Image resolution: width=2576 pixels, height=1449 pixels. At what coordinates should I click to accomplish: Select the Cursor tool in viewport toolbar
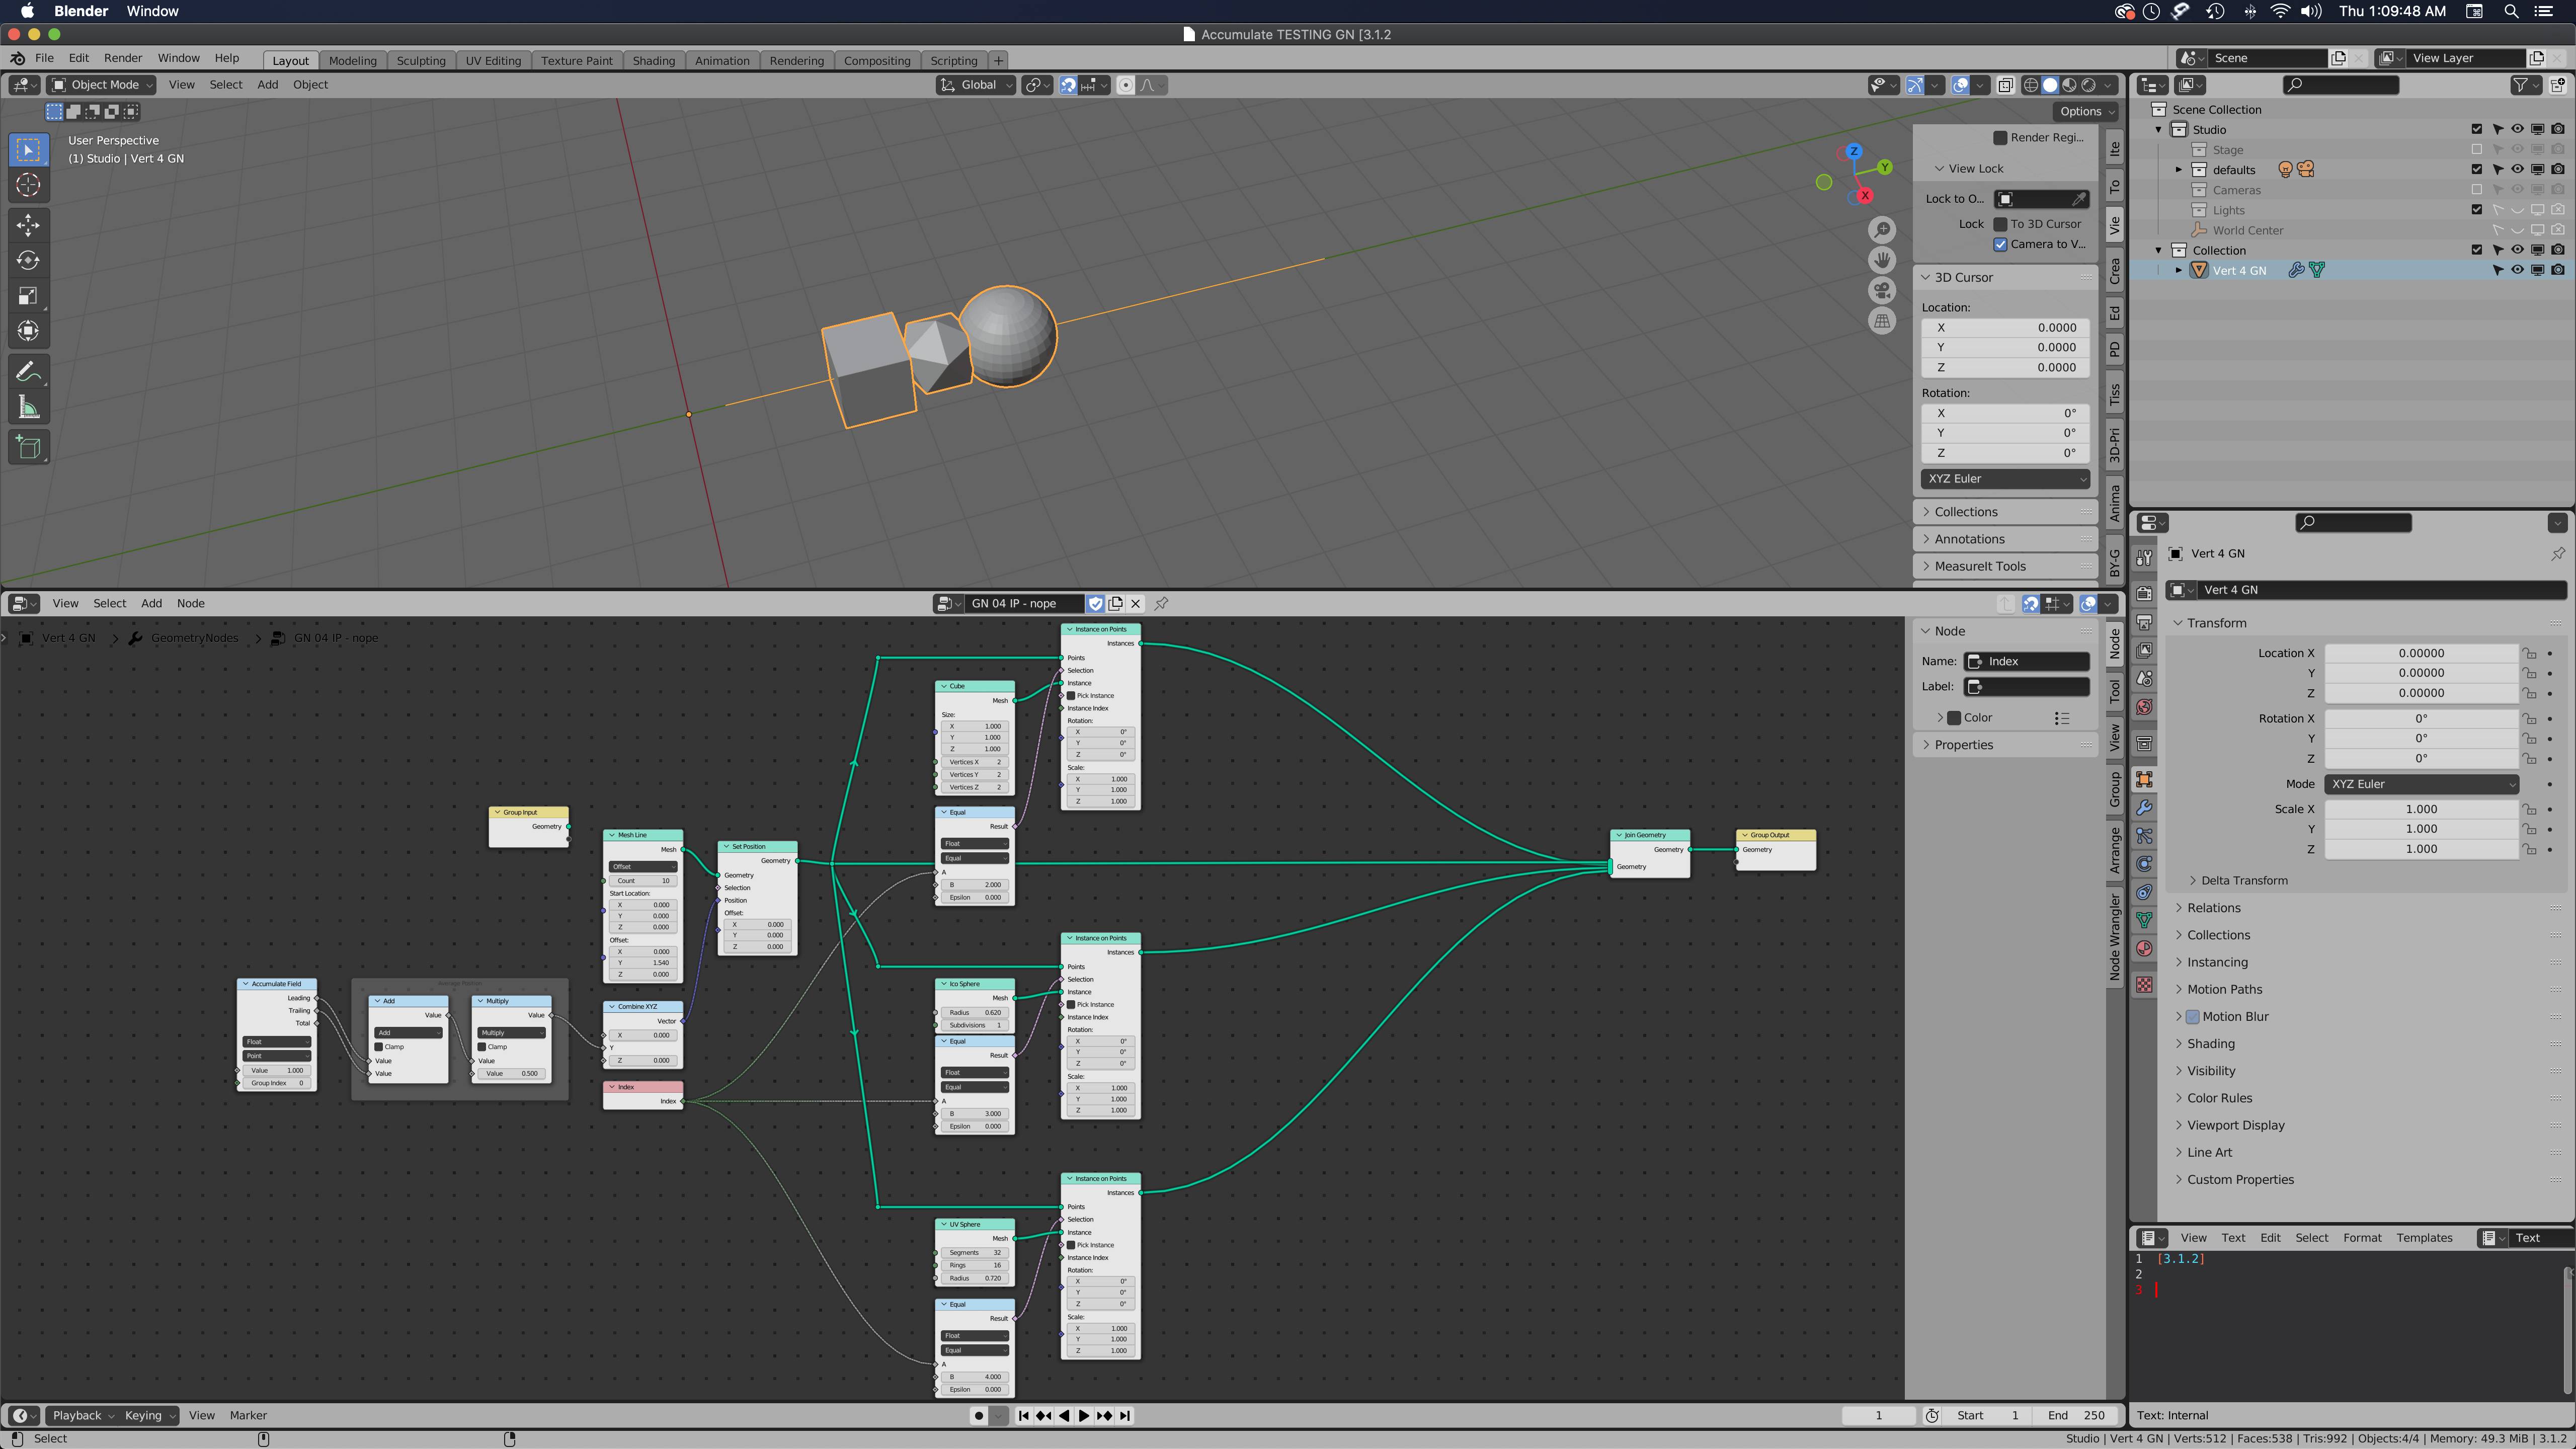[28, 185]
